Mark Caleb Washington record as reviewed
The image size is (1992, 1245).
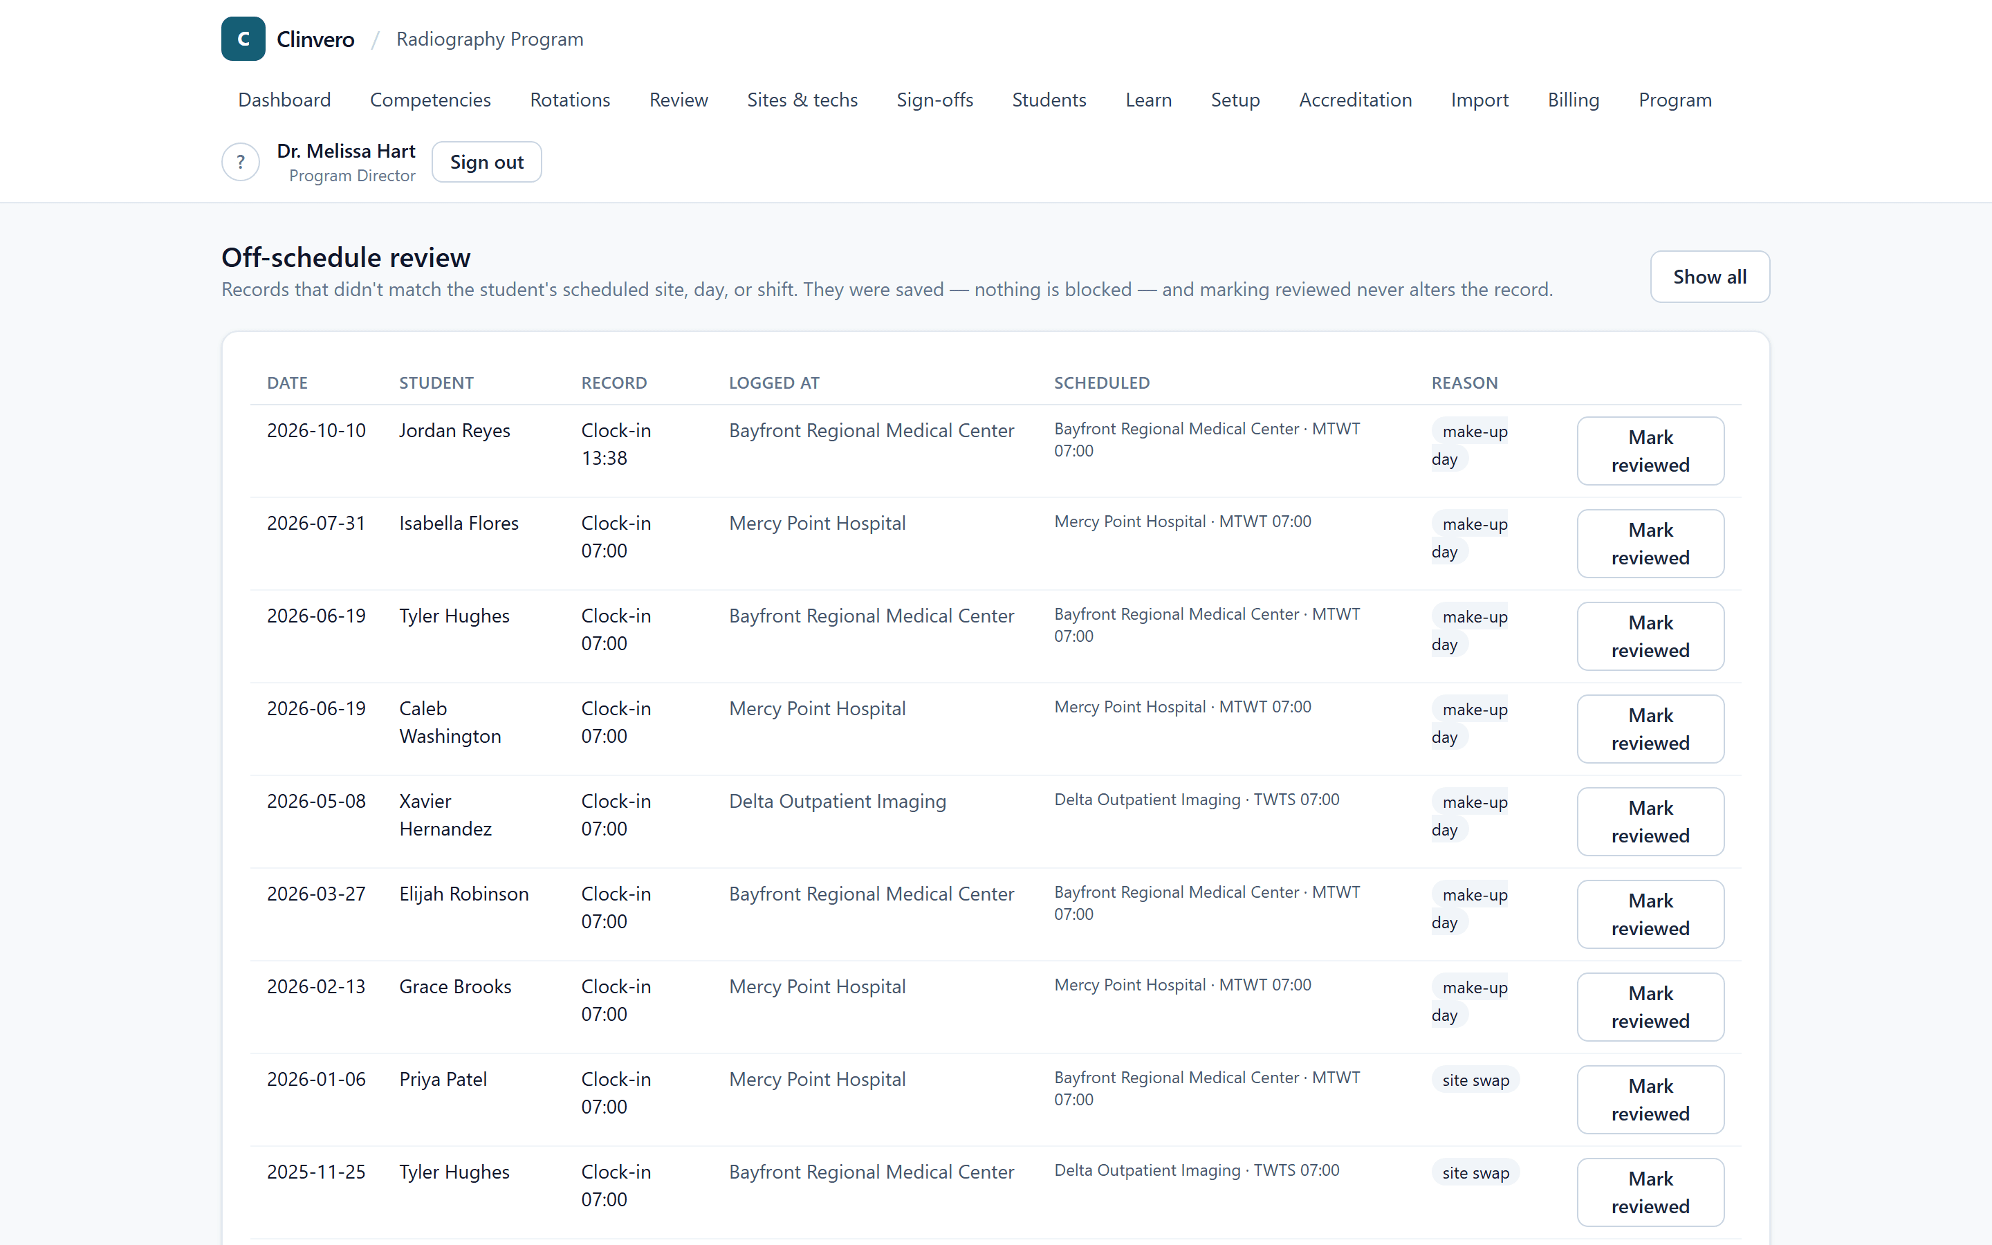point(1650,729)
